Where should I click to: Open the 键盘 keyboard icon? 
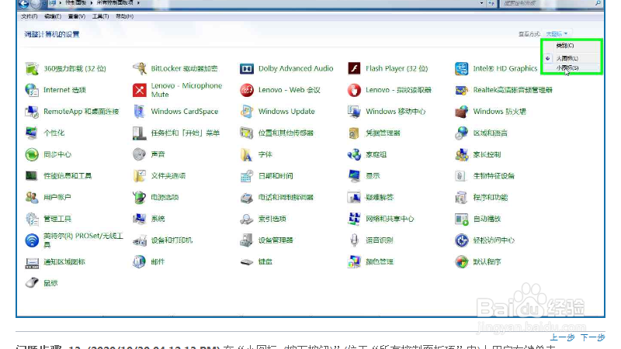coord(247,262)
